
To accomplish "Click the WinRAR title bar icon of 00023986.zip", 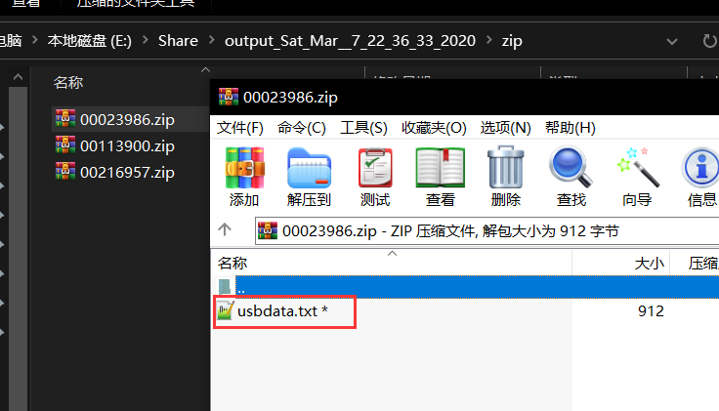I will coord(229,97).
